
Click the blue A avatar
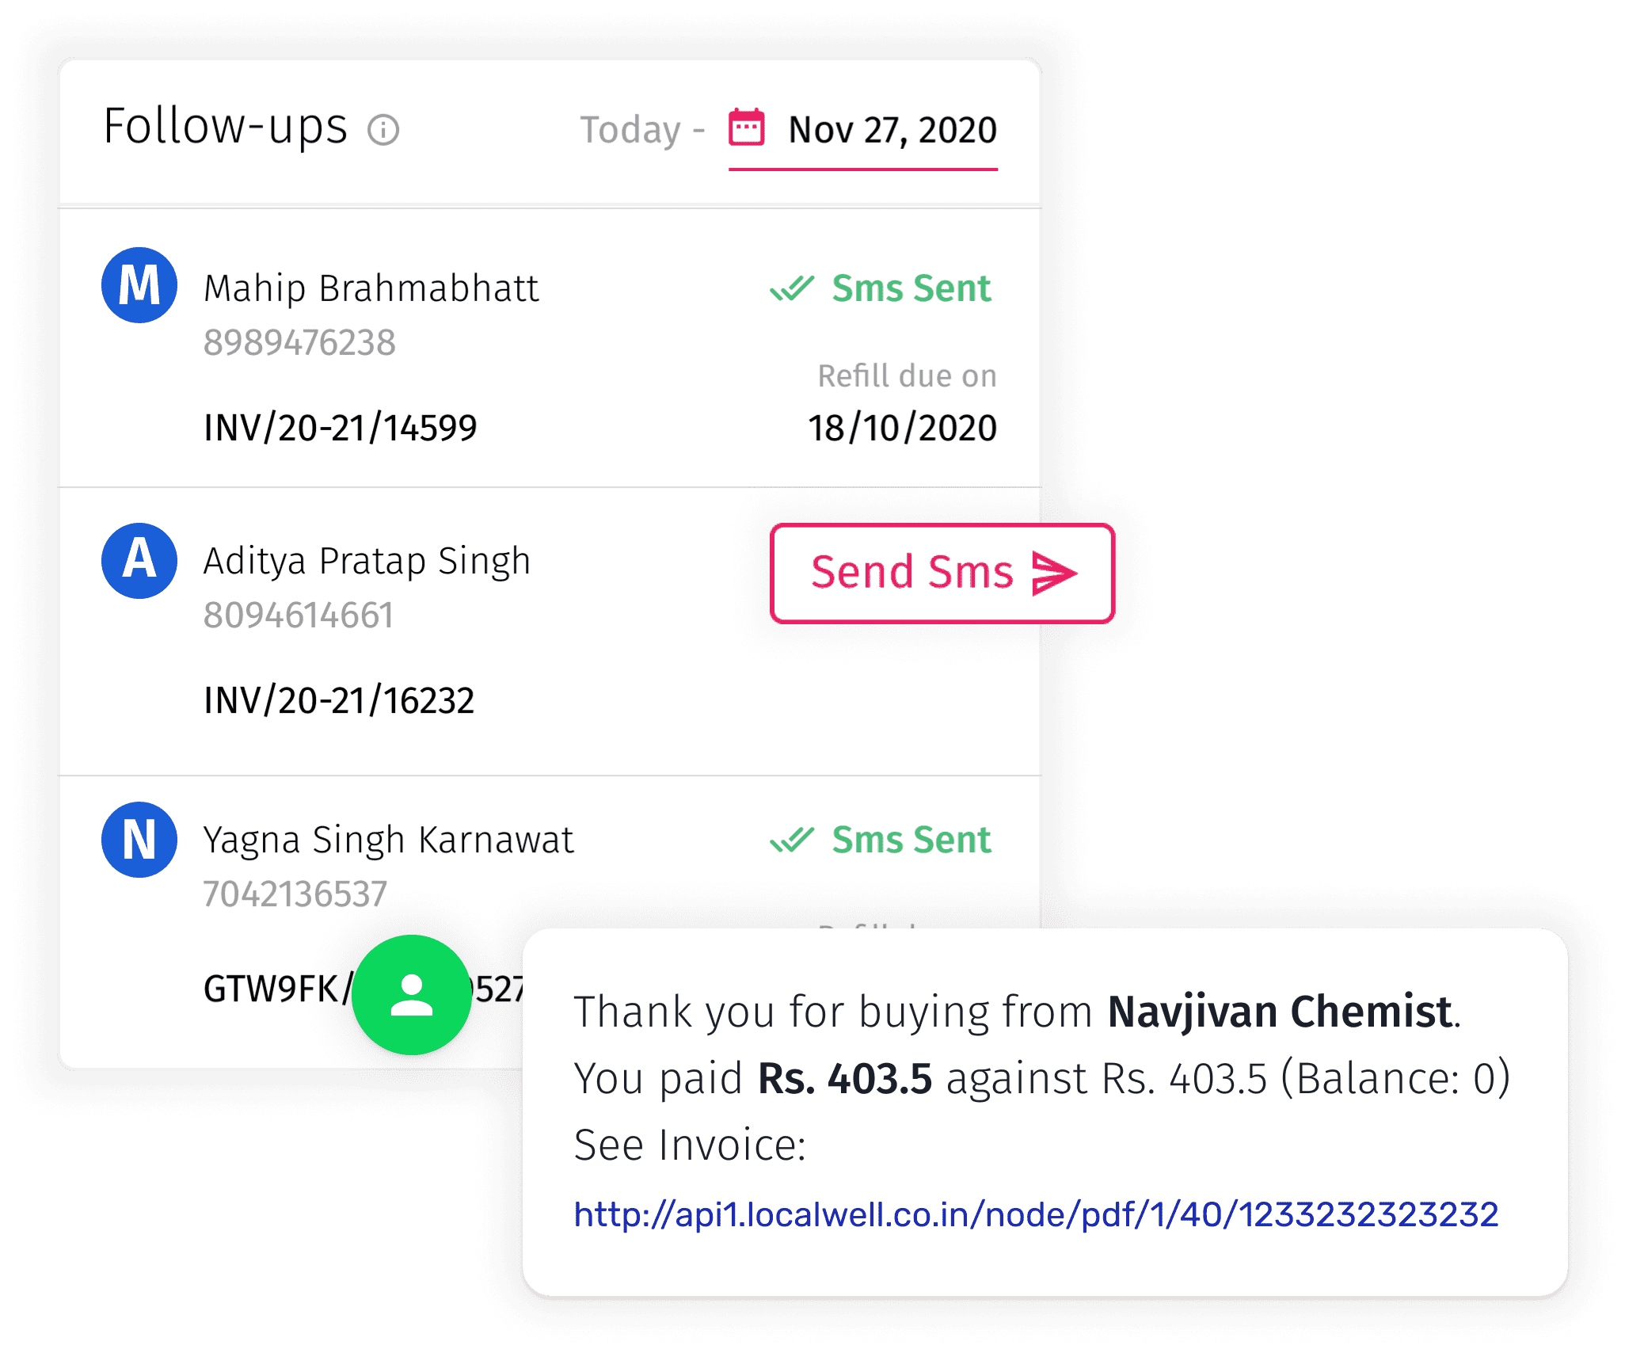139,560
